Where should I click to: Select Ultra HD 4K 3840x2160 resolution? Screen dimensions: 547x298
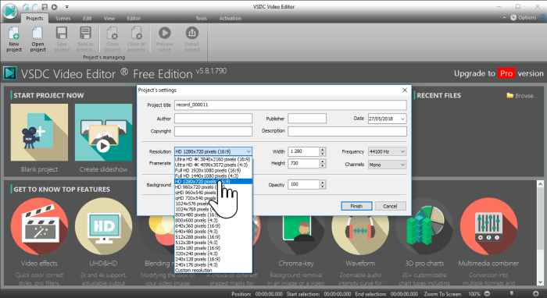[213, 159]
